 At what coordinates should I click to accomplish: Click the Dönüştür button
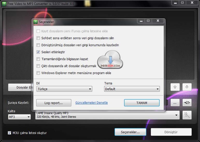[x=171, y=132]
